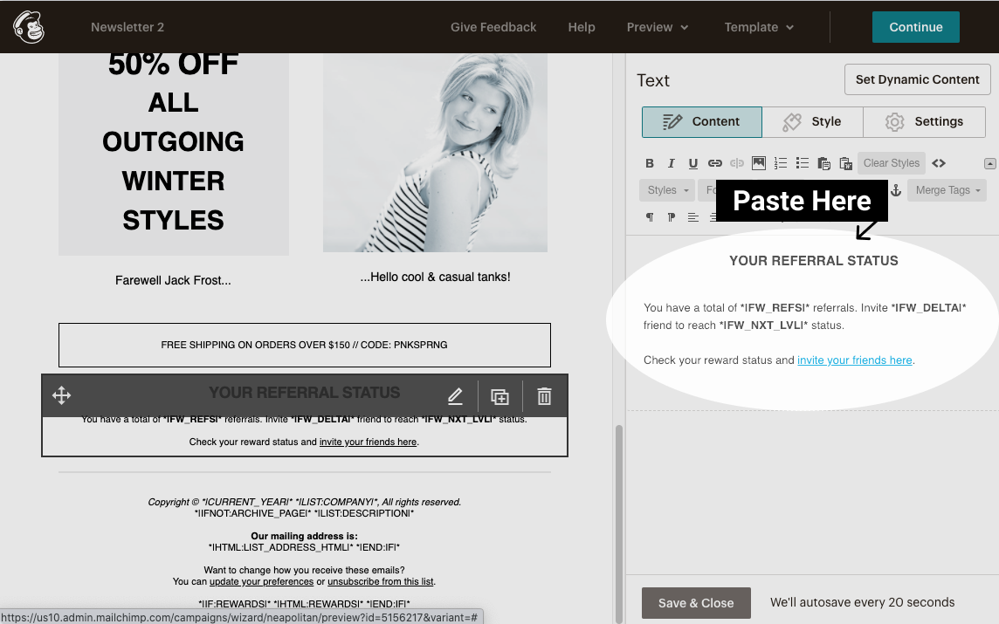Open the Styles dropdown
Image resolution: width=999 pixels, height=624 pixels.
point(667,190)
